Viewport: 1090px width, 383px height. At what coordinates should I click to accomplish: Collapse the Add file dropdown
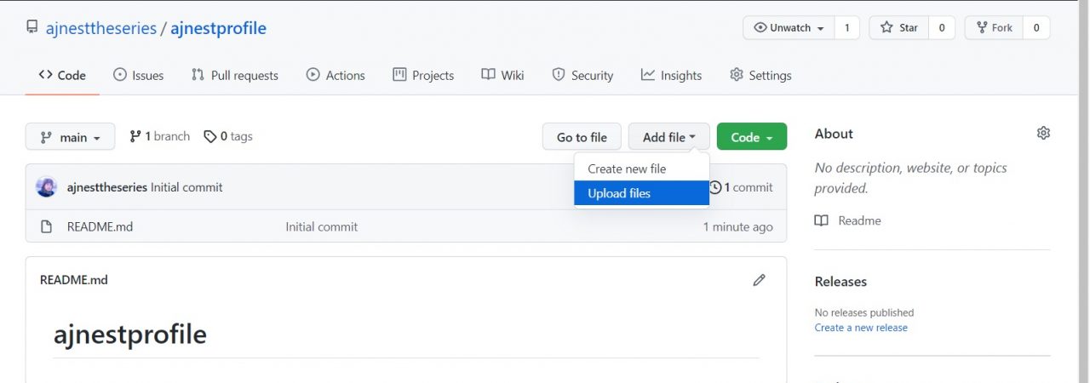(x=668, y=137)
